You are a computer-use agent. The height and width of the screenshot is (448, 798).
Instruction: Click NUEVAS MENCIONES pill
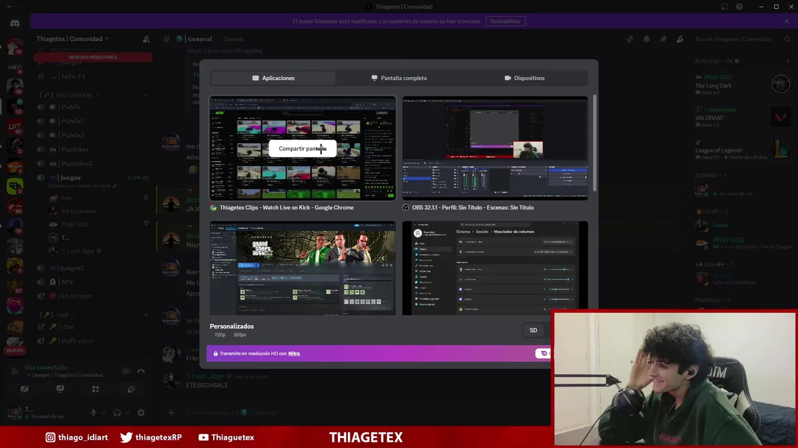pyautogui.click(x=93, y=57)
